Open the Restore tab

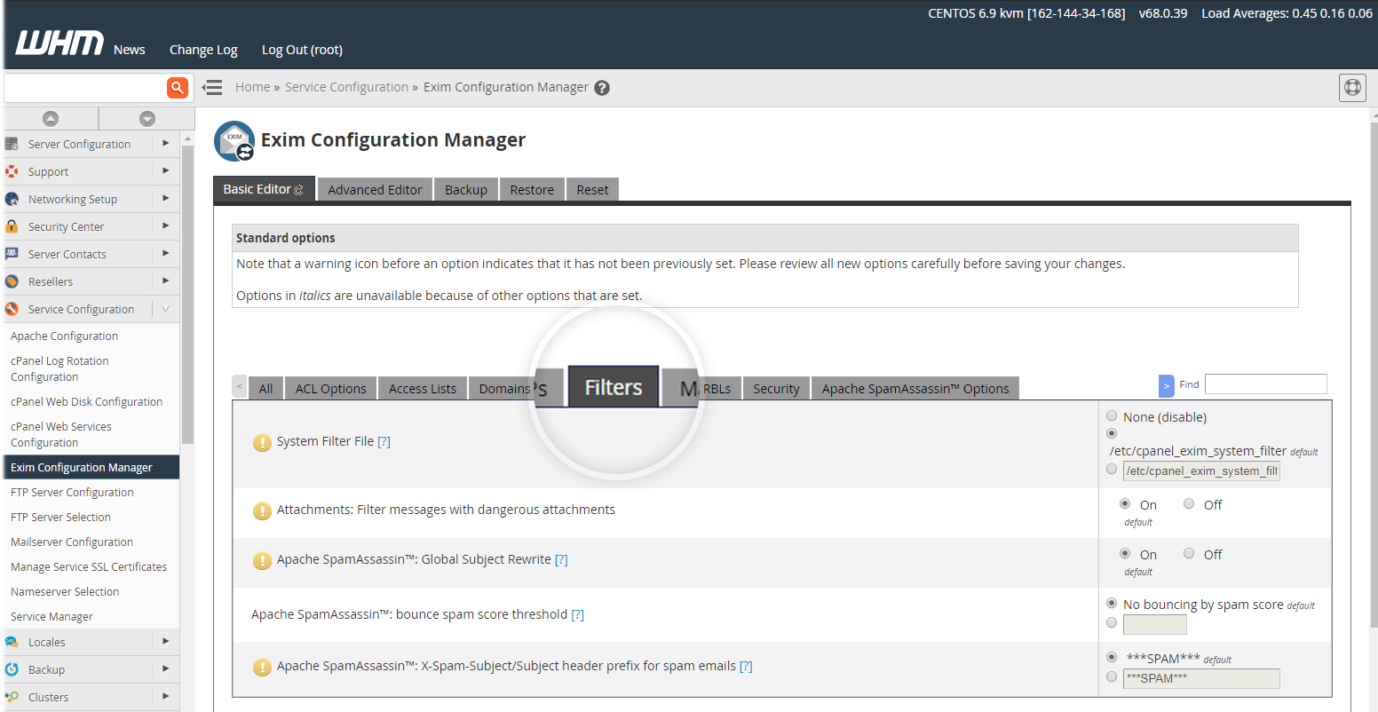[532, 190]
